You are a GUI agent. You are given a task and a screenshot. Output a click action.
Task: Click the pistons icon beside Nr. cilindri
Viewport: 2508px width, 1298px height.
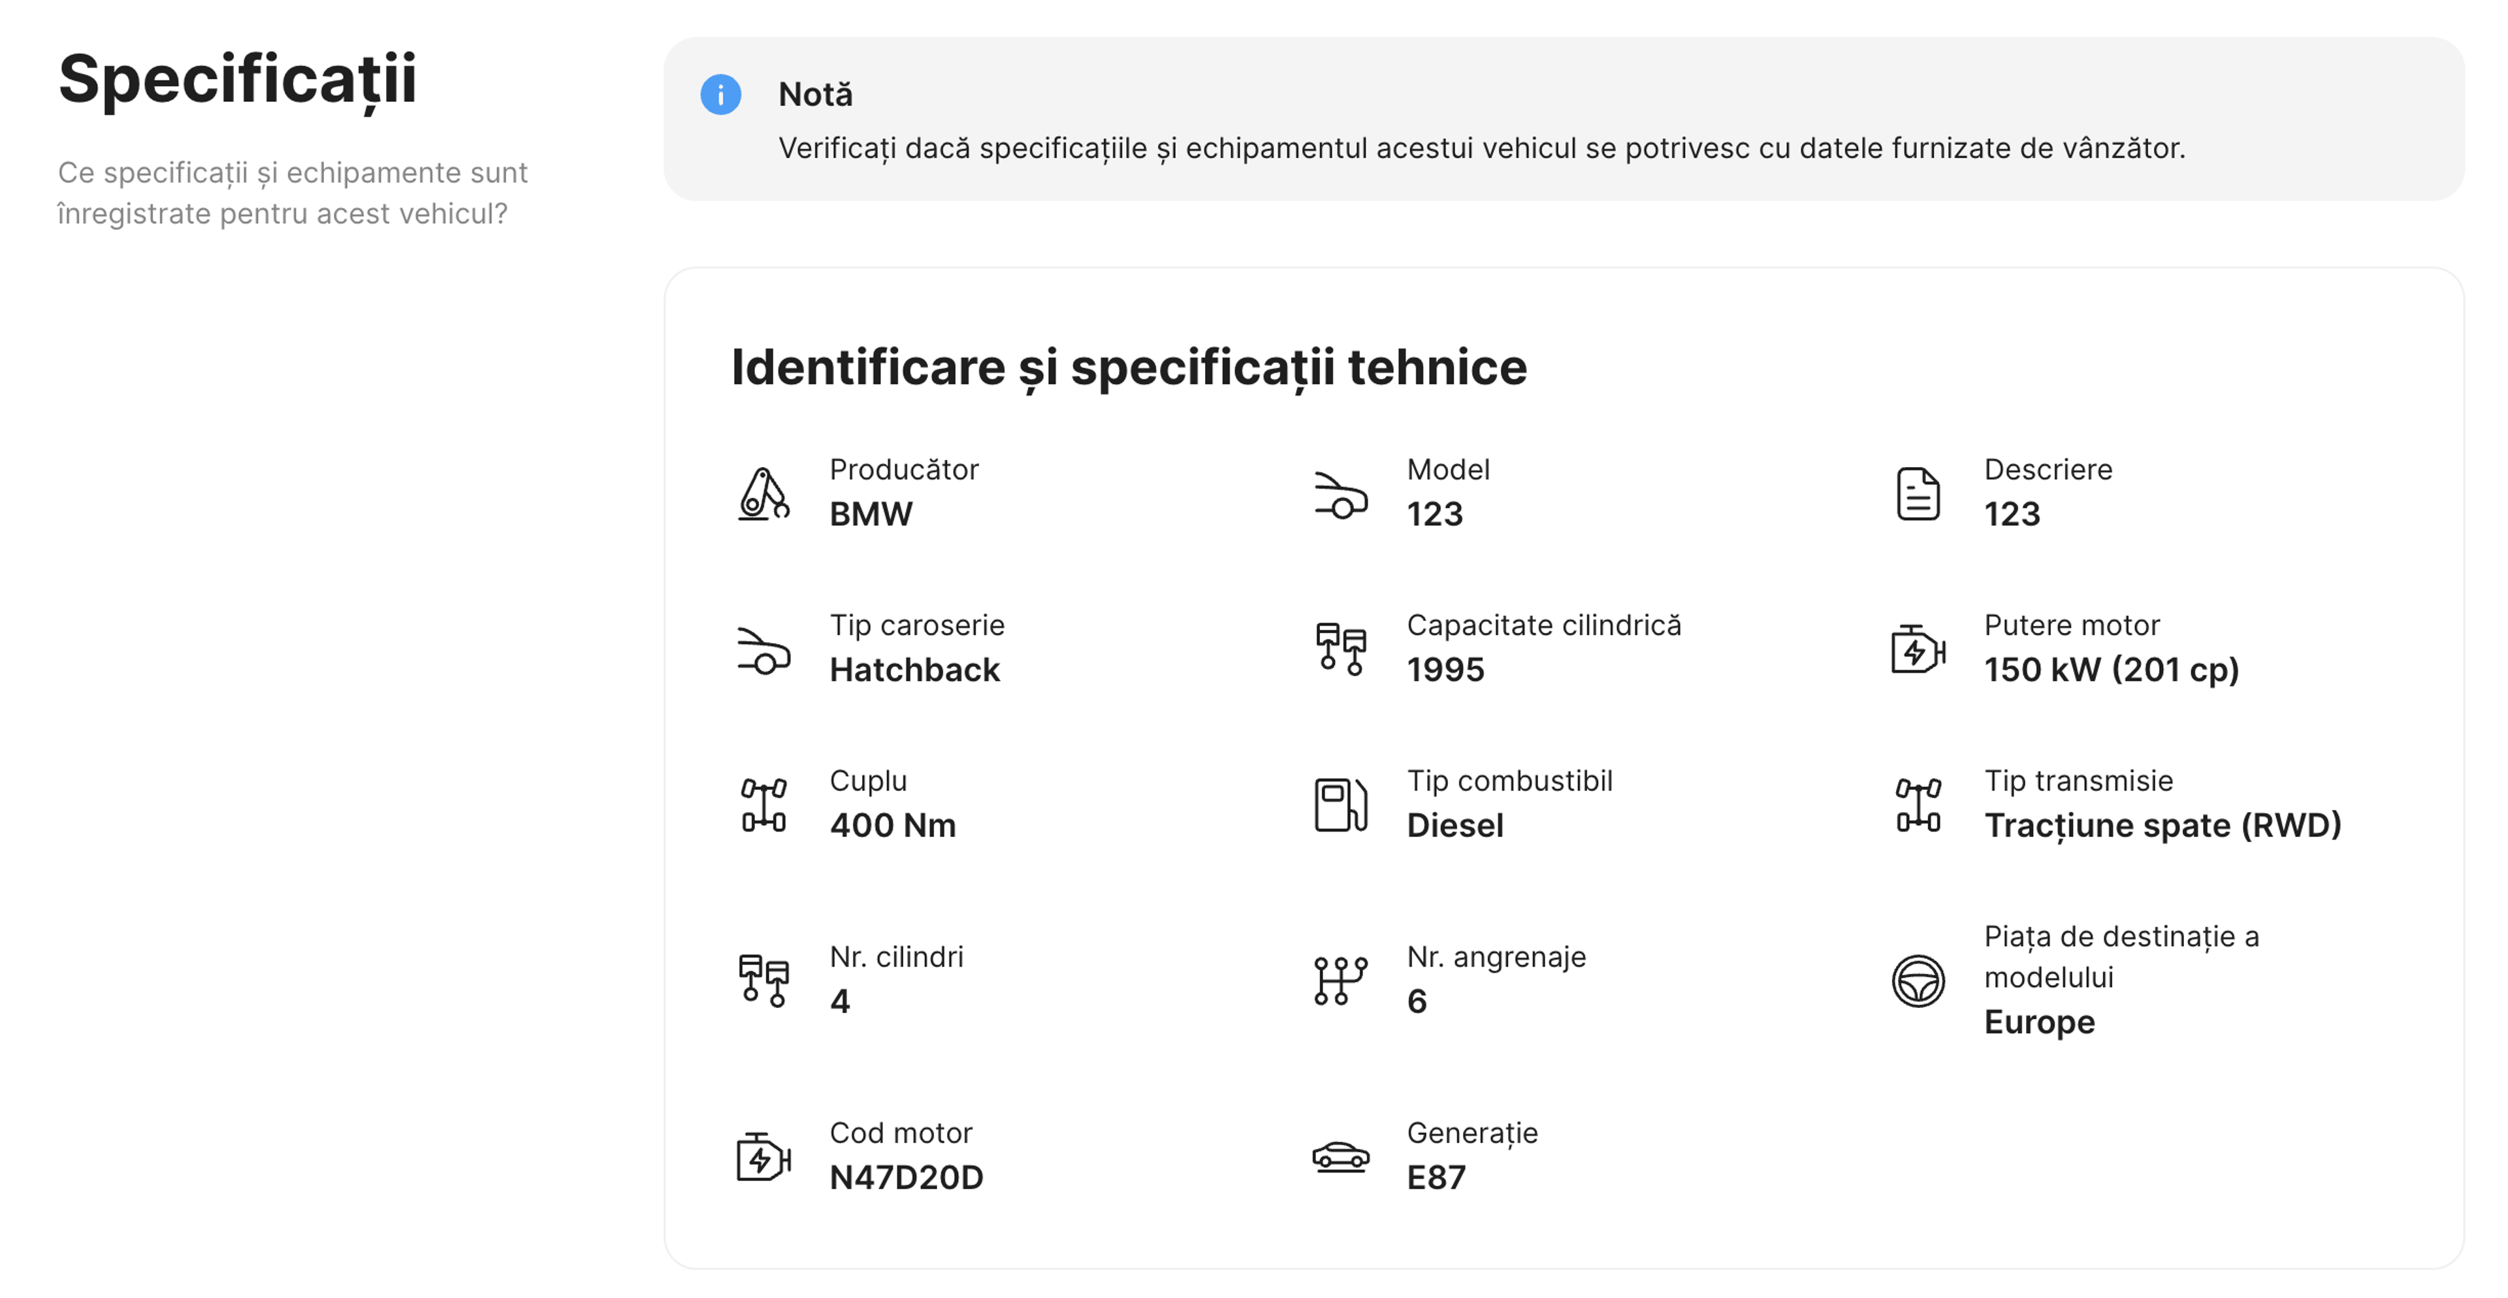pyautogui.click(x=764, y=981)
